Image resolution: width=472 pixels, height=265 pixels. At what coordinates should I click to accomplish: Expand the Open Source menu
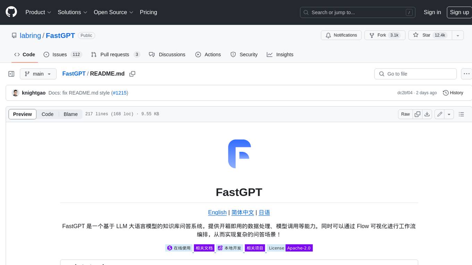coord(113,12)
